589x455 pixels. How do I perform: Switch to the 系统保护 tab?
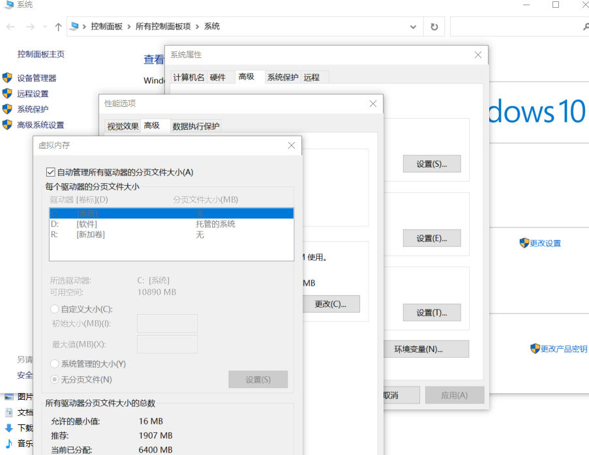pos(282,77)
